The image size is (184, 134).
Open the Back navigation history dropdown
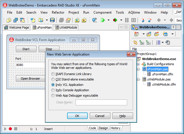(165, 20)
